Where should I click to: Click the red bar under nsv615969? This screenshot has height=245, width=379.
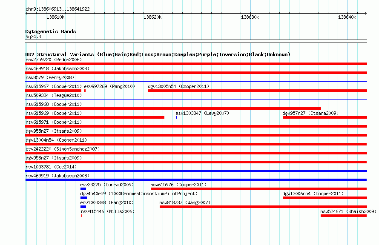(x=95, y=117)
